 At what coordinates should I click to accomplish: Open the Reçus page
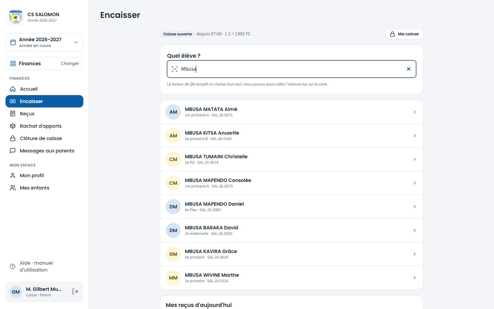pyautogui.click(x=44, y=114)
